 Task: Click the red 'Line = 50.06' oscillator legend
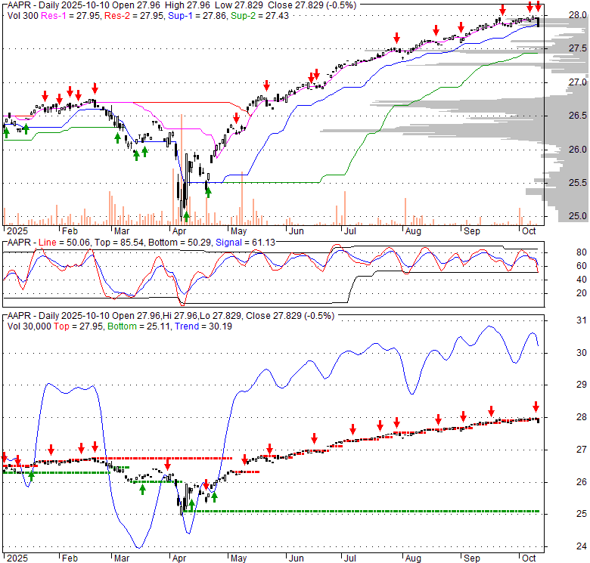point(64,243)
